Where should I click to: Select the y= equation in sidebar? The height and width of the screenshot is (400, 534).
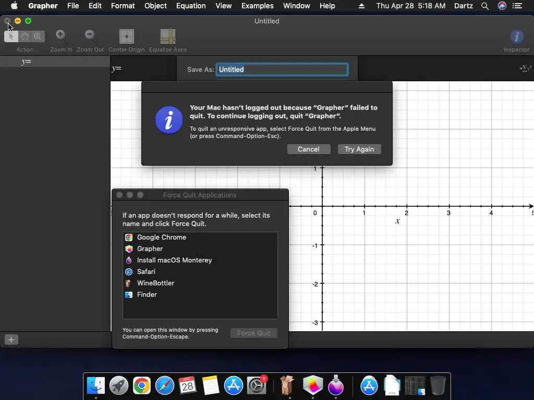(55, 61)
